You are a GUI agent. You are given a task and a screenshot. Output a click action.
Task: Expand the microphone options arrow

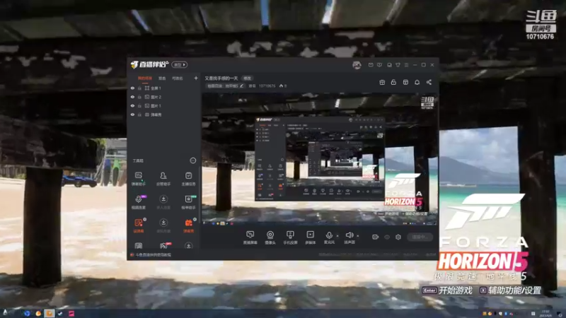pos(337,236)
